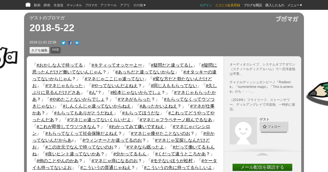Click the ゲストのブロマガ blog title
Screen dimensions: 328x172
pos(47,18)
